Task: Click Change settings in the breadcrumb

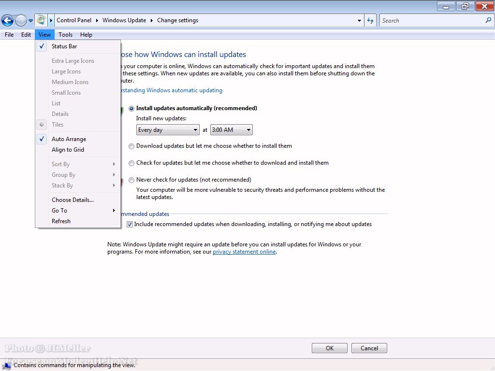Action: pyautogui.click(x=178, y=20)
